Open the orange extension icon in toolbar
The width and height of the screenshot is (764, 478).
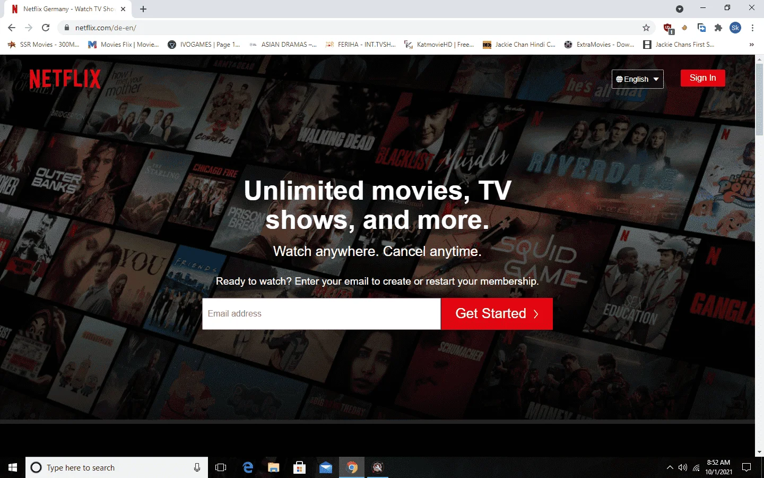coord(684,28)
